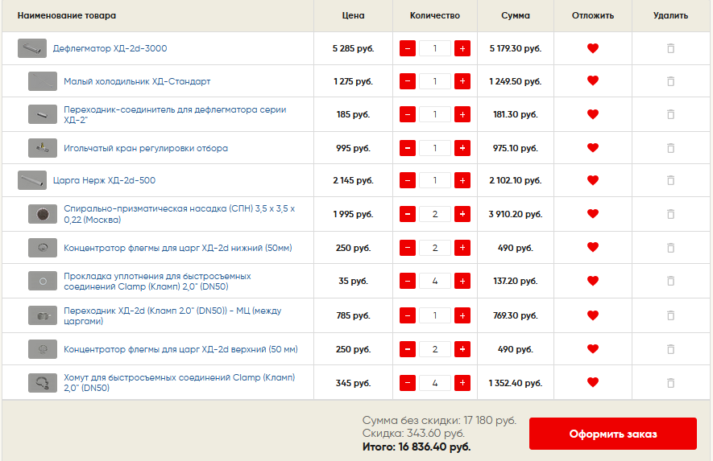Viewport: 713px width, 461px height.
Task: Set aside Переходник-соединитель with heart
Action: tap(592, 114)
